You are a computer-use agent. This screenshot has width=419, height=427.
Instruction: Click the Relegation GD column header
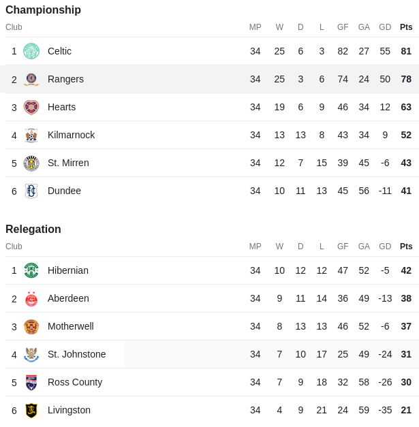(x=385, y=246)
